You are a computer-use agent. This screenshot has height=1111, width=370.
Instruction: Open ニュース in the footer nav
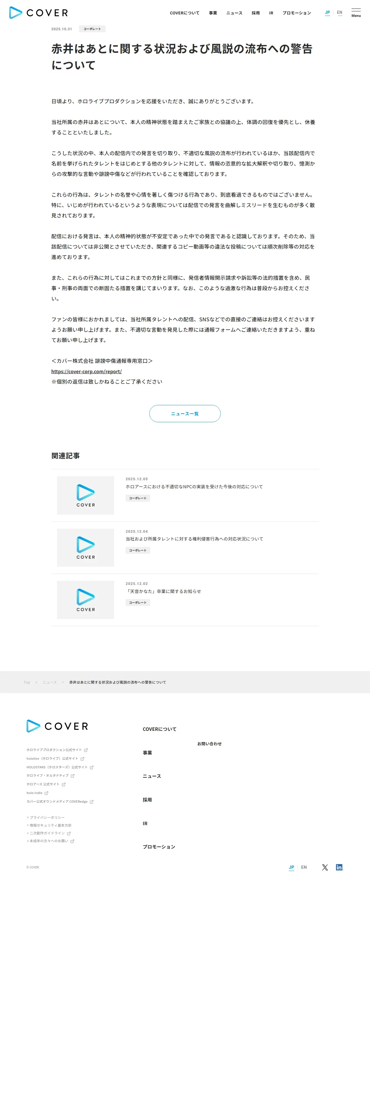152,776
